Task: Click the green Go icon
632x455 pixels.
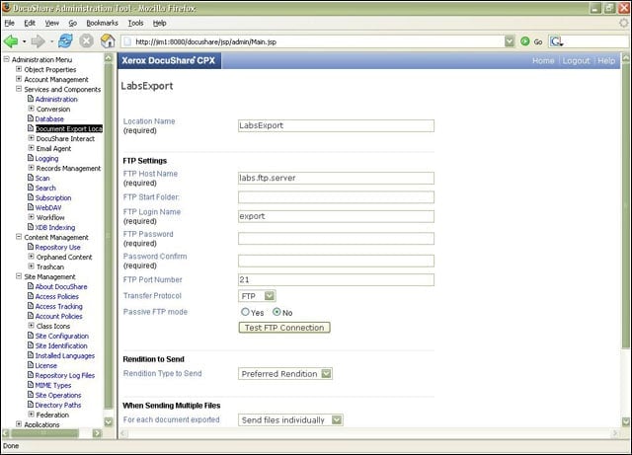Action: (x=524, y=41)
